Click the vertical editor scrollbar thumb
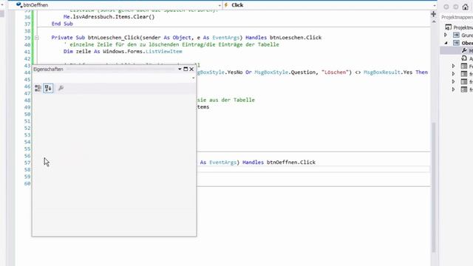The height and width of the screenshot is (266, 473). pos(434,187)
